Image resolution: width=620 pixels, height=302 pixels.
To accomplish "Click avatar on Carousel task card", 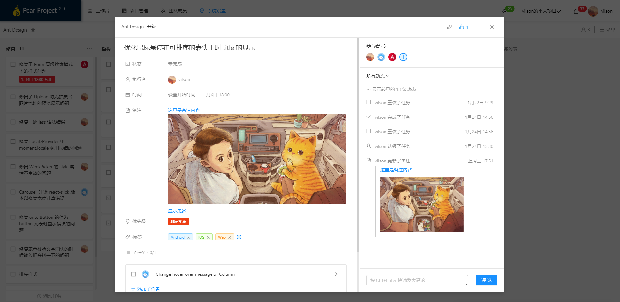I will click(x=85, y=192).
